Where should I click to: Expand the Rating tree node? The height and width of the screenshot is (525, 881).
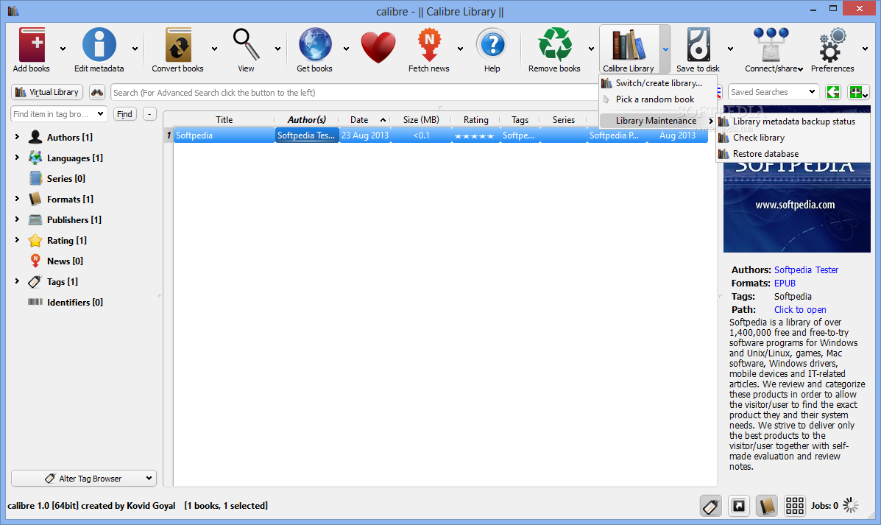[17, 240]
